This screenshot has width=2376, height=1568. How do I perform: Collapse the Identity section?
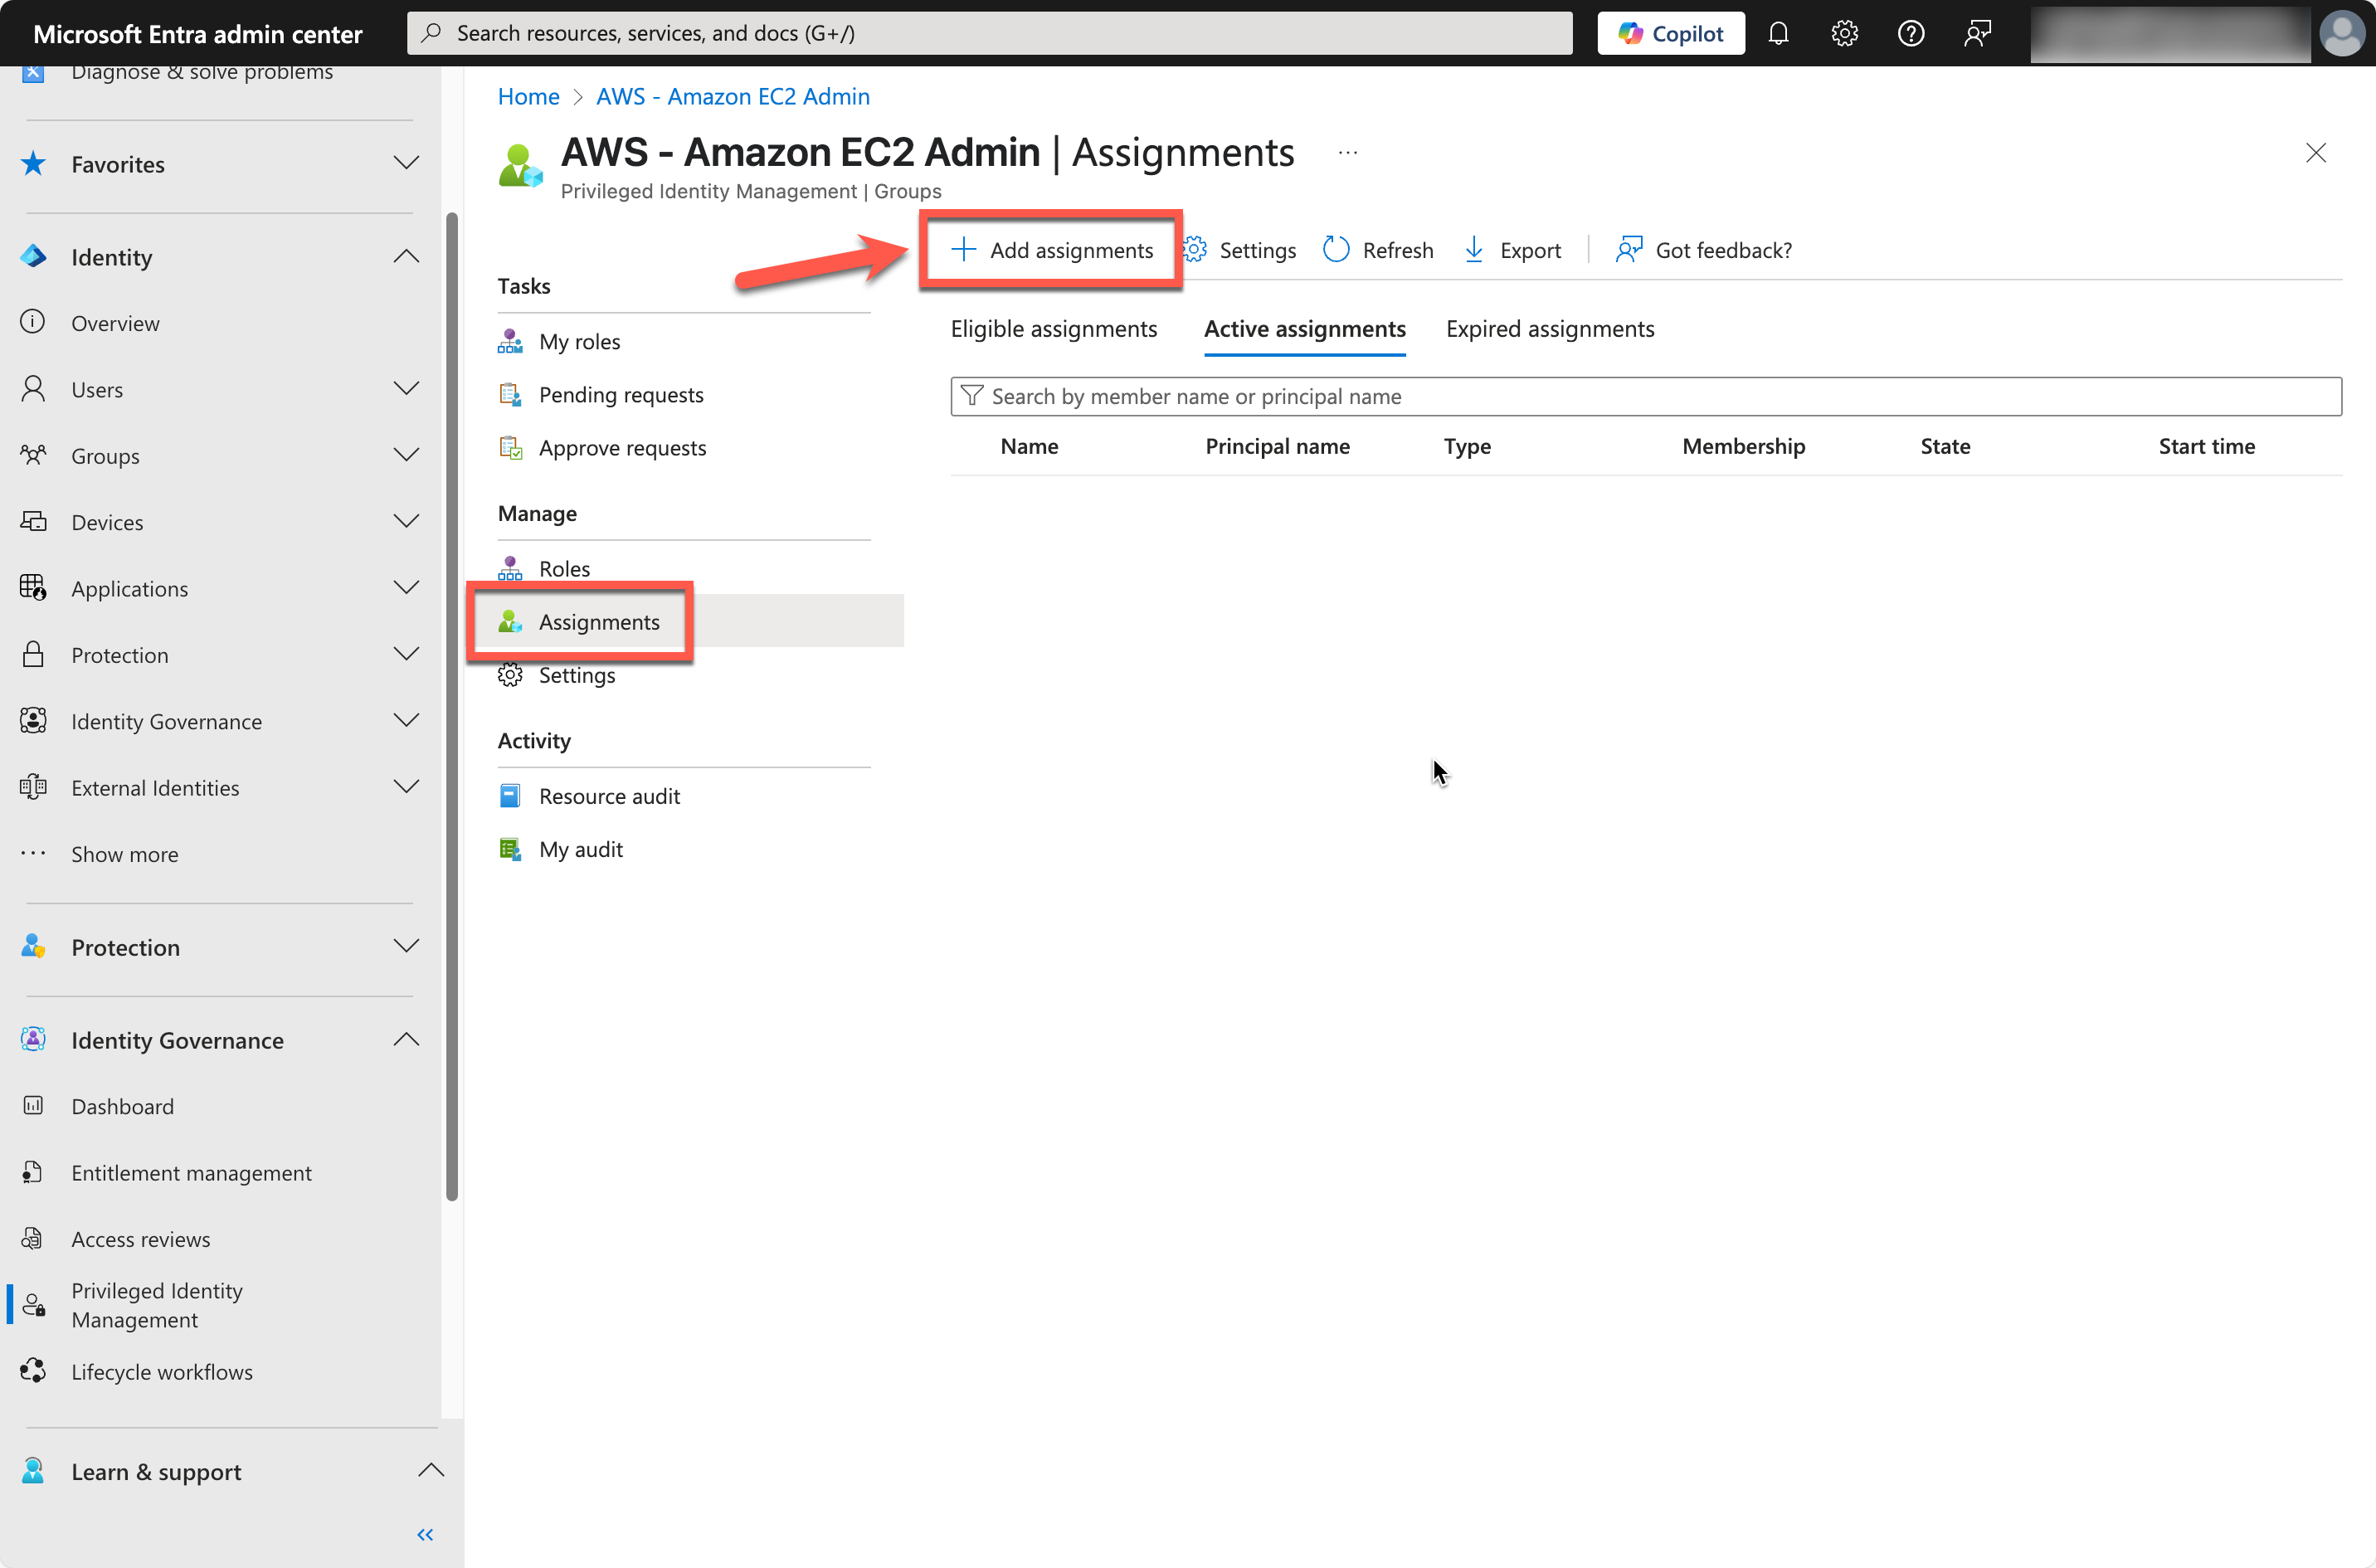click(406, 256)
